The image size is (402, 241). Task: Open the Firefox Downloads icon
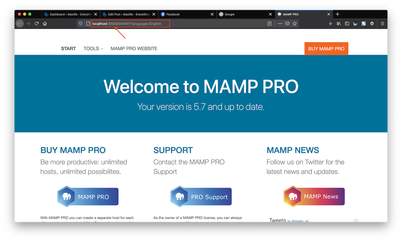point(330,24)
